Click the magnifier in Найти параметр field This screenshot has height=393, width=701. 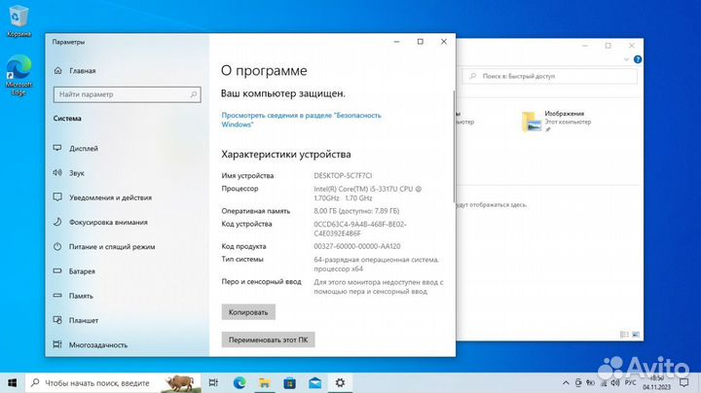(194, 94)
